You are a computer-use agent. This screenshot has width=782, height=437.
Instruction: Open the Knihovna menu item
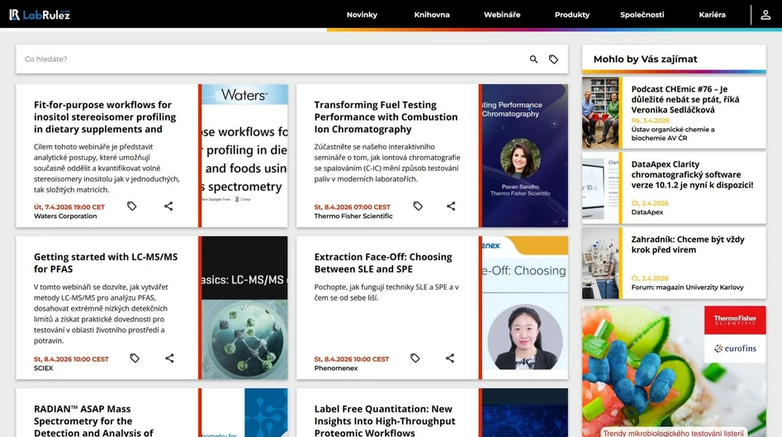432,15
